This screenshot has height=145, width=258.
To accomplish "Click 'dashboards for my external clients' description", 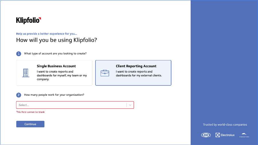I will pos(139,75).
